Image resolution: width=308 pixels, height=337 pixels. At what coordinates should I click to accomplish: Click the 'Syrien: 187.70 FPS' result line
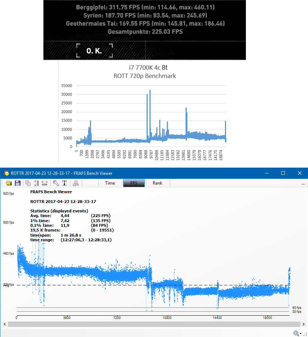click(145, 16)
